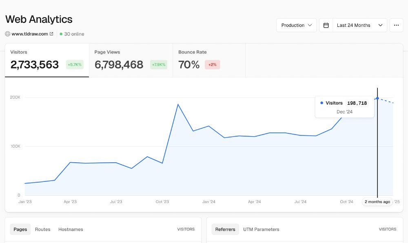Click the Jul '24 axis label
Image resolution: width=408 pixels, height=243 pixels.
point(300,202)
